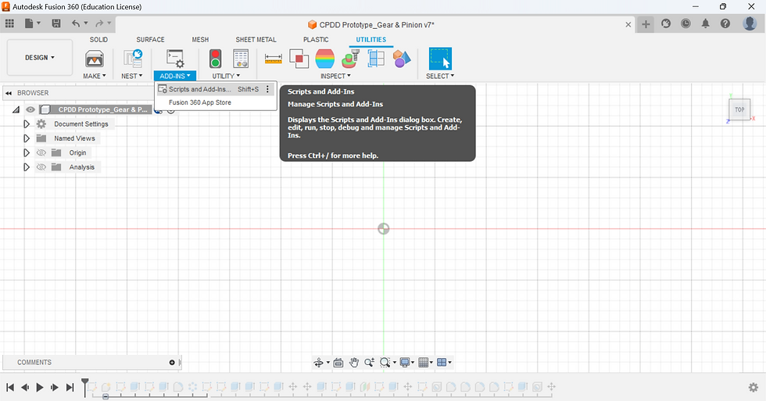Expand Comments panel plus button
This screenshot has height=401, width=766.
pyautogui.click(x=172, y=363)
